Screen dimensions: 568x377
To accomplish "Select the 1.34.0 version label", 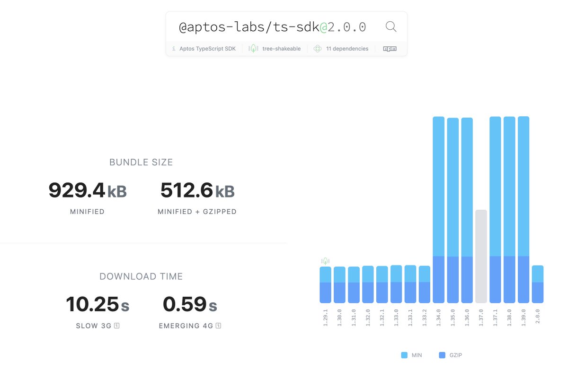I will point(438,317).
